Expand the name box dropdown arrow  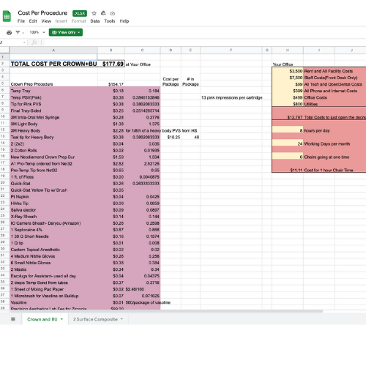click(24, 42)
